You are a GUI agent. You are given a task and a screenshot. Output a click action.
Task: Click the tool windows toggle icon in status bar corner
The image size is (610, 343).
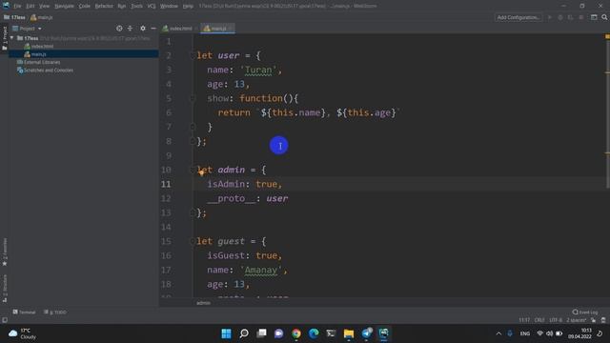coord(5,320)
